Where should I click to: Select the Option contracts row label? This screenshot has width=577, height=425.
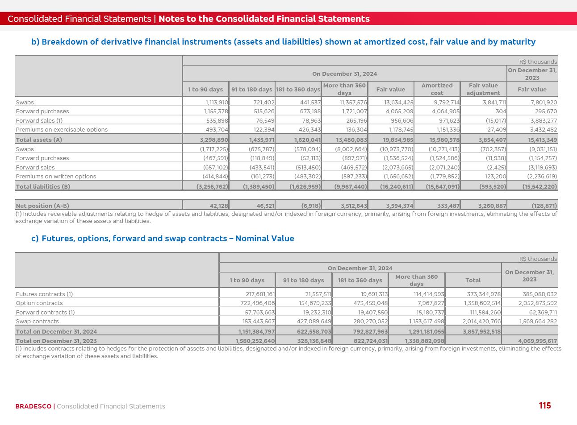click(x=39, y=303)
